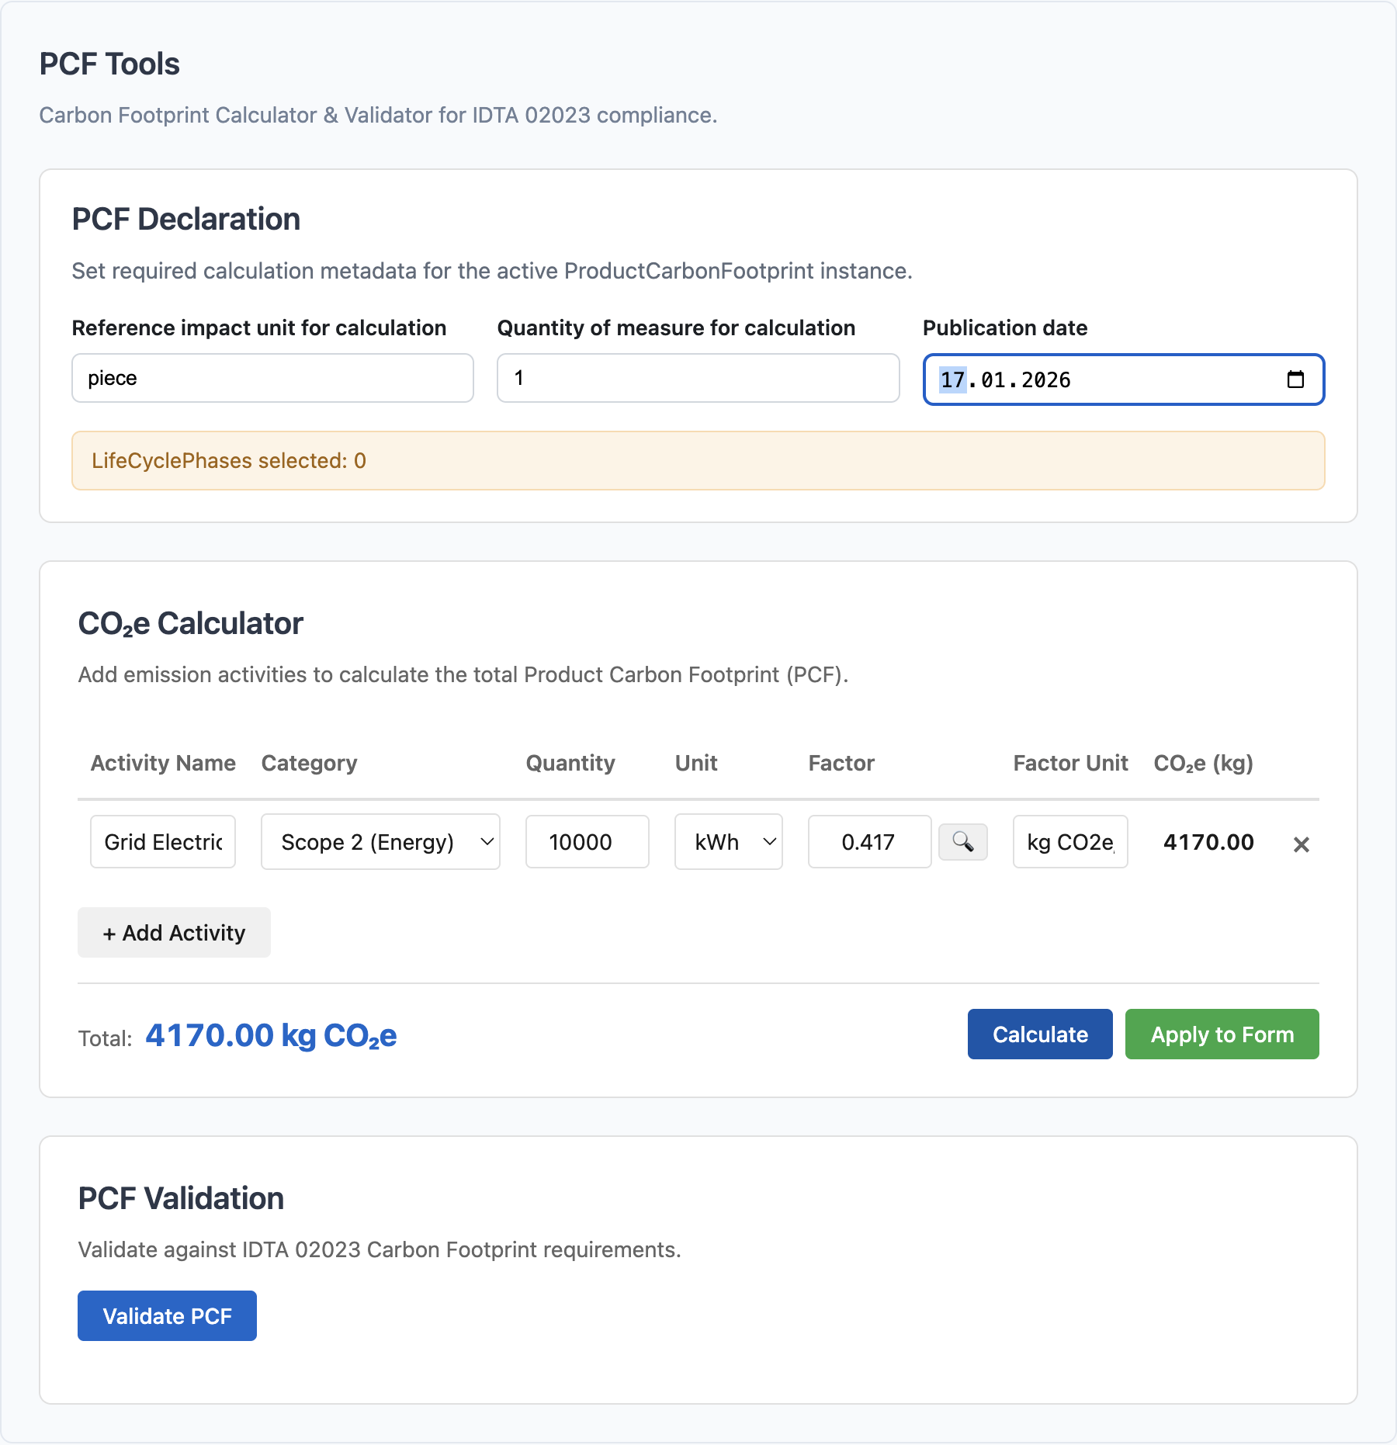Image resolution: width=1397 pixels, height=1445 pixels.
Task: Select the day segment of the publication date
Action: (952, 380)
